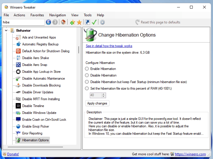Click the Enable Emoji Picker smiley icon
Screen dimensions: 213x159
18,126
